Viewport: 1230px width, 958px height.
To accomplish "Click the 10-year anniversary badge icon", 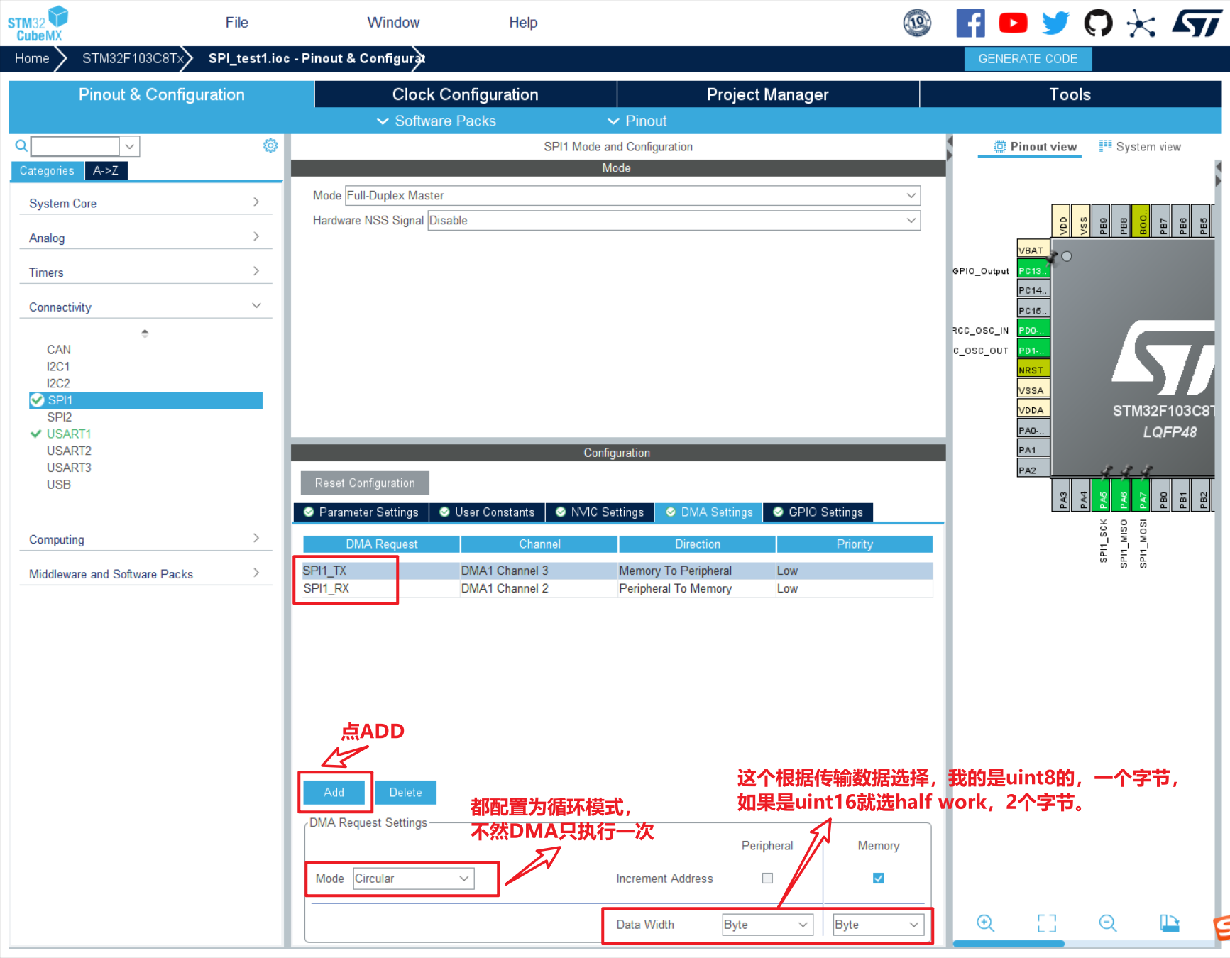I will click(x=917, y=23).
